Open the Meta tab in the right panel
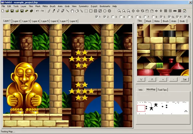Viewport: 193px width, 134px height. pos(157,21)
